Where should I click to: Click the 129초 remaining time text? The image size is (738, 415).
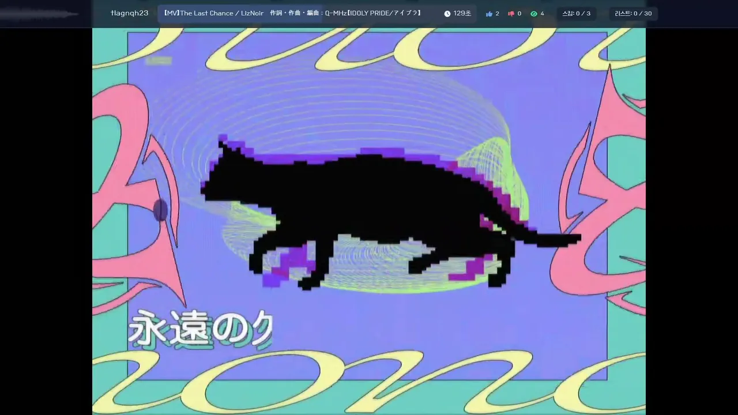tap(462, 13)
